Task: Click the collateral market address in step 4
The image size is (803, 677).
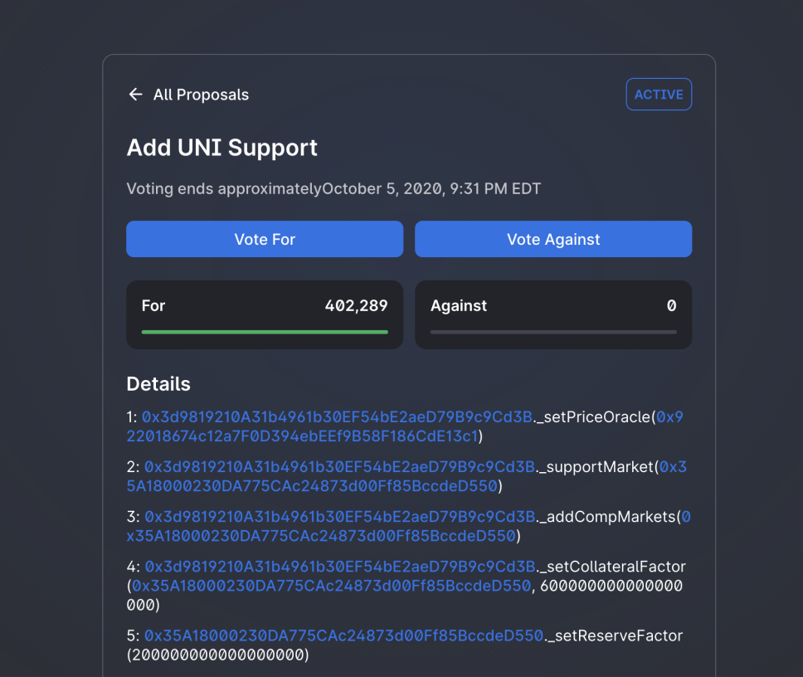Action: tap(332, 586)
